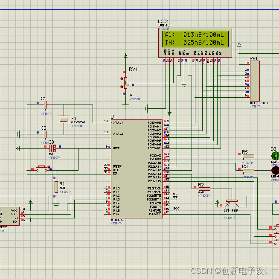Click the CRYSTAL value label
Image resolution: width=279 pixels, height=279 pixels.
coord(78,122)
